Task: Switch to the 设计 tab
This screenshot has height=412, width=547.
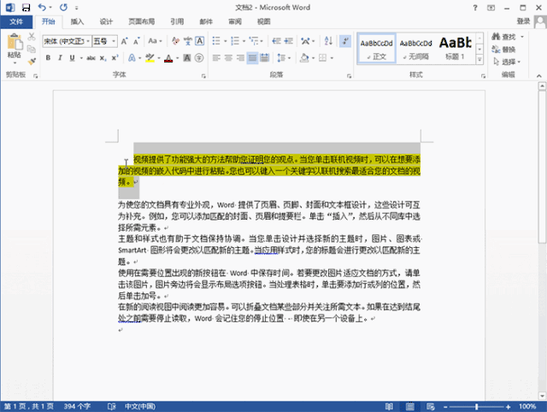Action: tap(106, 21)
